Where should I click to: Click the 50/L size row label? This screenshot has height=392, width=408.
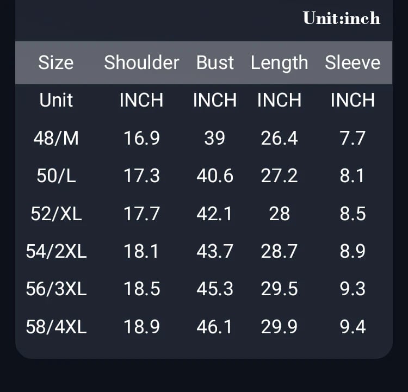56,176
